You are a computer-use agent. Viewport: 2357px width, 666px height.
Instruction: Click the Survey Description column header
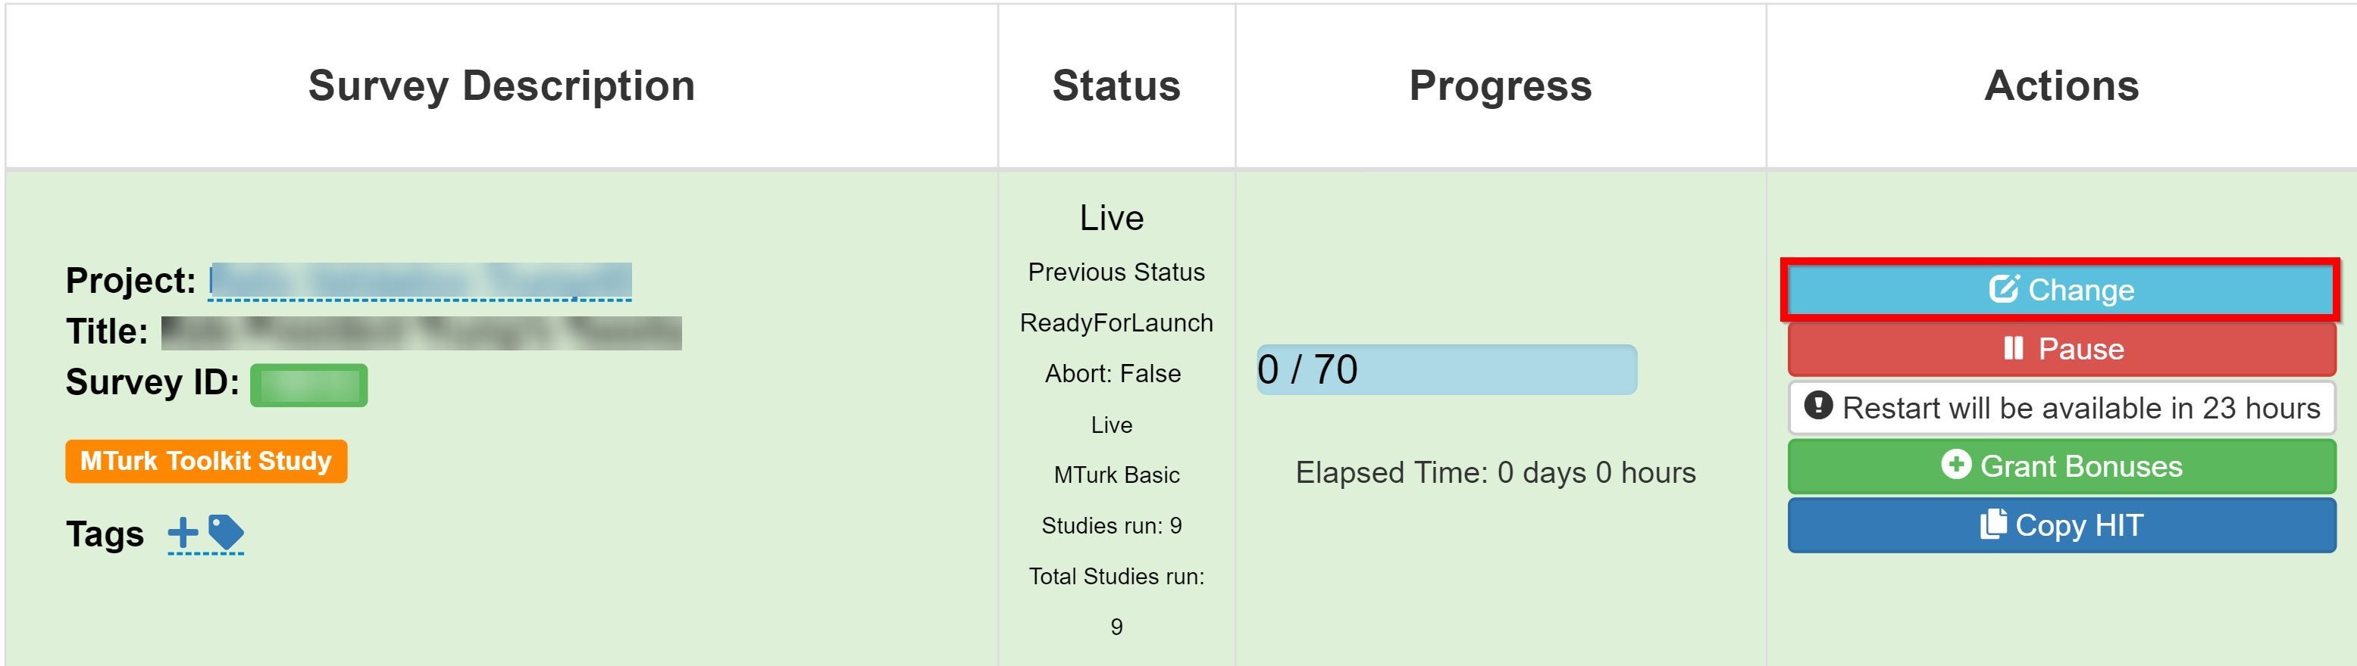pyautogui.click(x=502, y=86)
